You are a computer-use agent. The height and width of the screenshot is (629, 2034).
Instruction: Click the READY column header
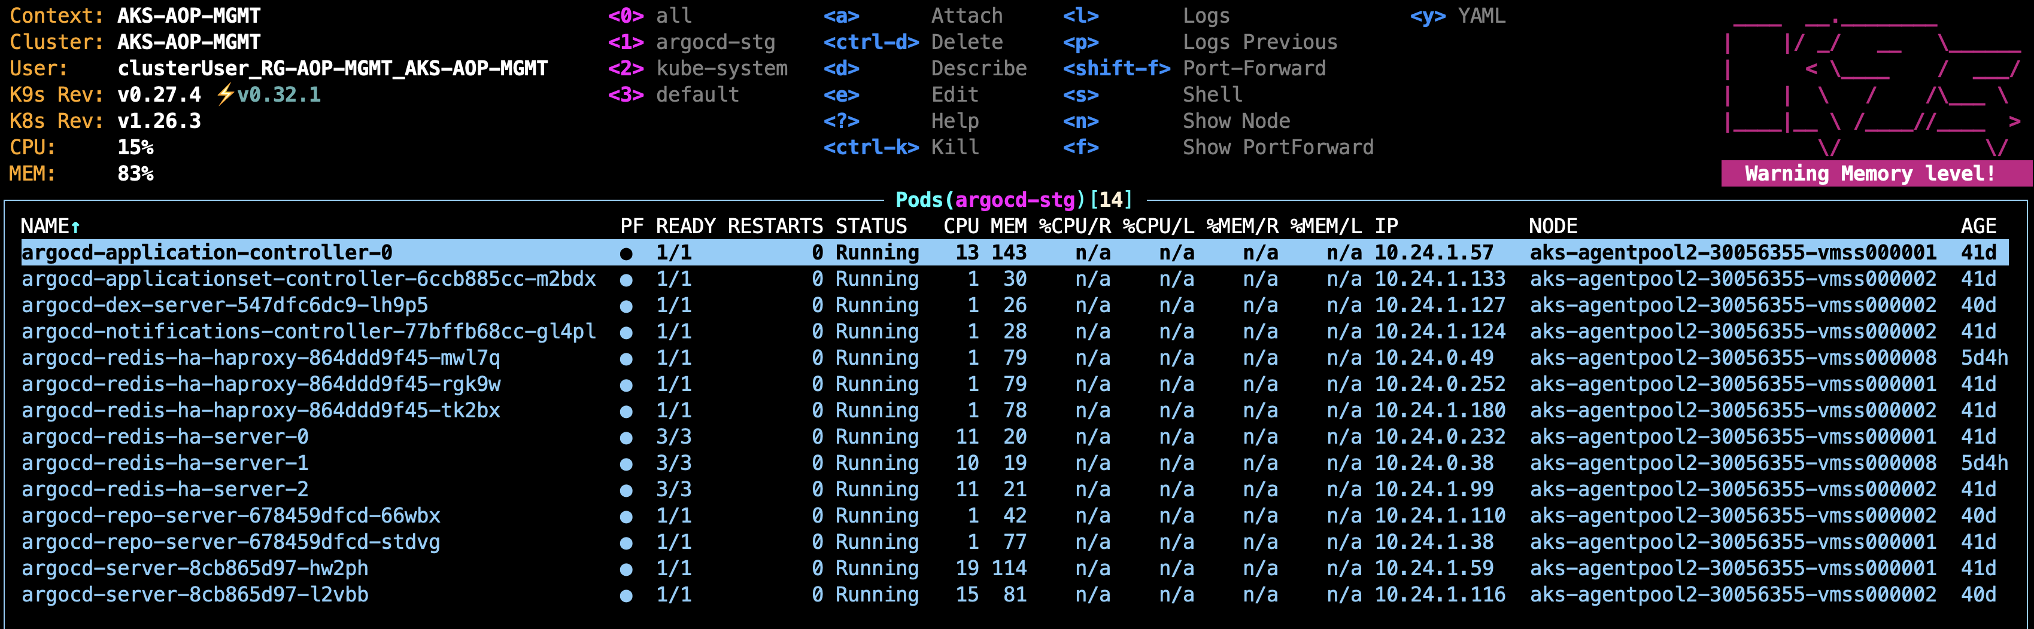pyautogui.click(x=685, y=226)
